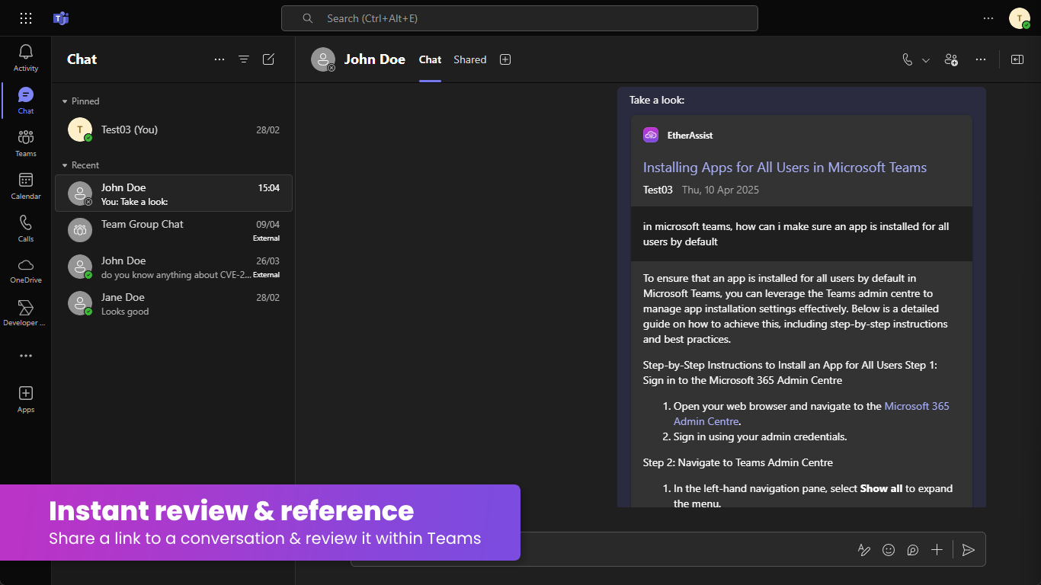1041x585 pixels.
Task: Open OneDrive from the sidebar
Action: pyautogui.click(x=26, y=270)
